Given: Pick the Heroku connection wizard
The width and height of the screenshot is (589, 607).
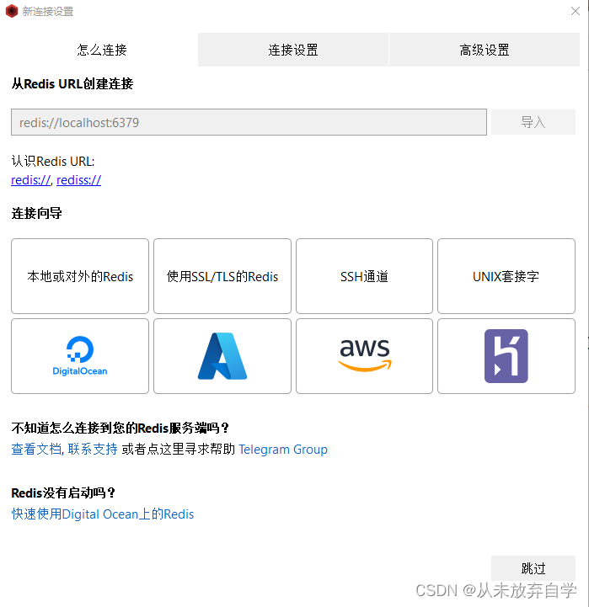Looking at the screenshot, I should (506, 356).
